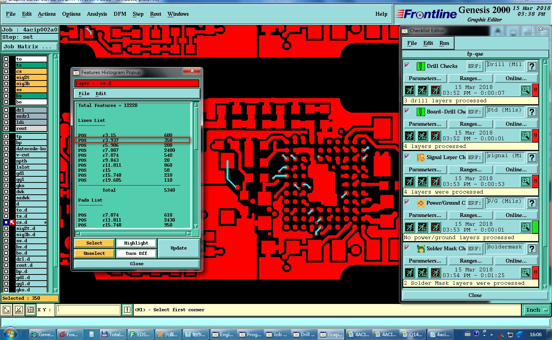Open ERF list for Solder Mask Checks

pyautogui.click(x=475, y=249)
